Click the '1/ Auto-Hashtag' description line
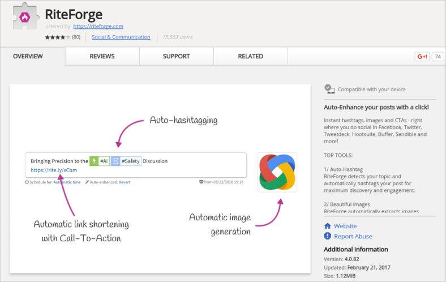The height and width of the screenshot is (282, 446). [343, 169]
